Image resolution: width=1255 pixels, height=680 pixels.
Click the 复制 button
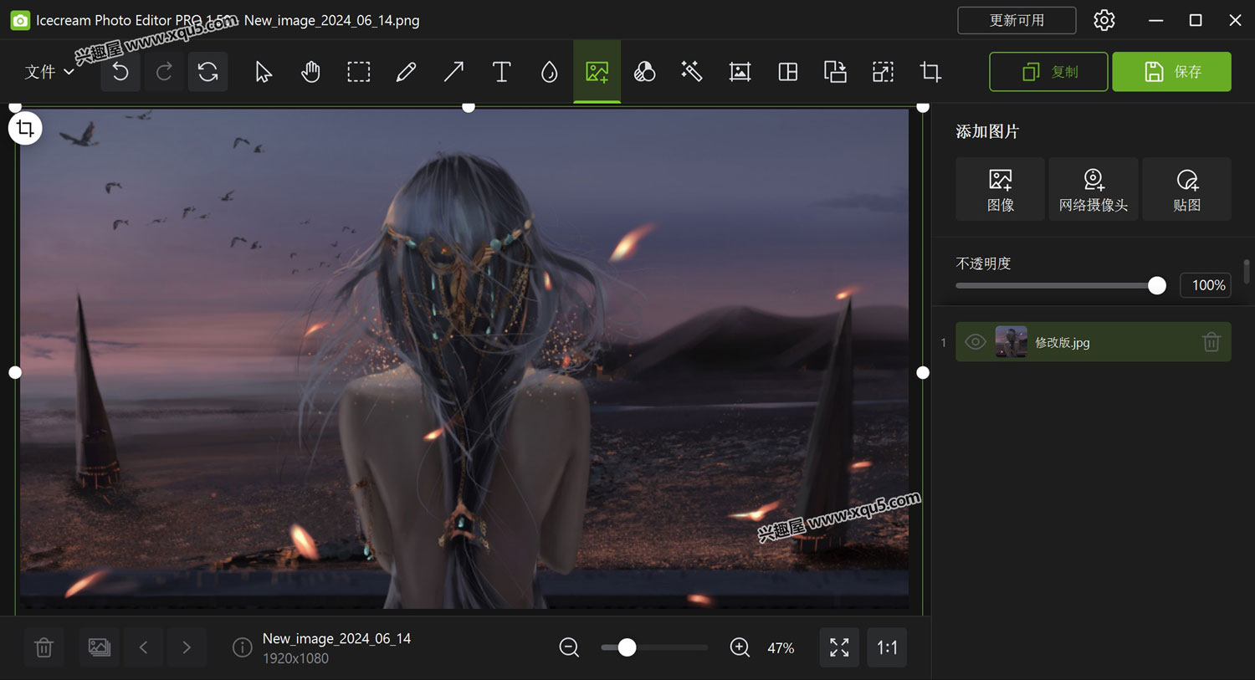pyautogui.click(x=1048, y=72)
